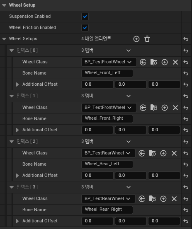192x229 pixels.
Task: Reset index 1 Additional Offset to default
Action: (x=186, y=130)
